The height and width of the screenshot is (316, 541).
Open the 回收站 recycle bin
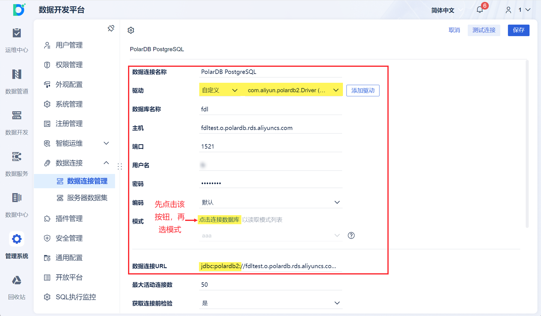[x=17, y=287]
